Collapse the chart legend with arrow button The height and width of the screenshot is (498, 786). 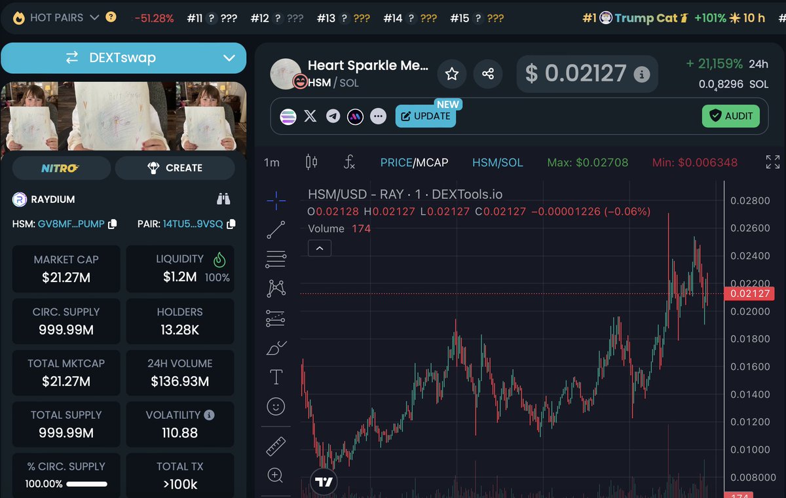tap(320, 248)
